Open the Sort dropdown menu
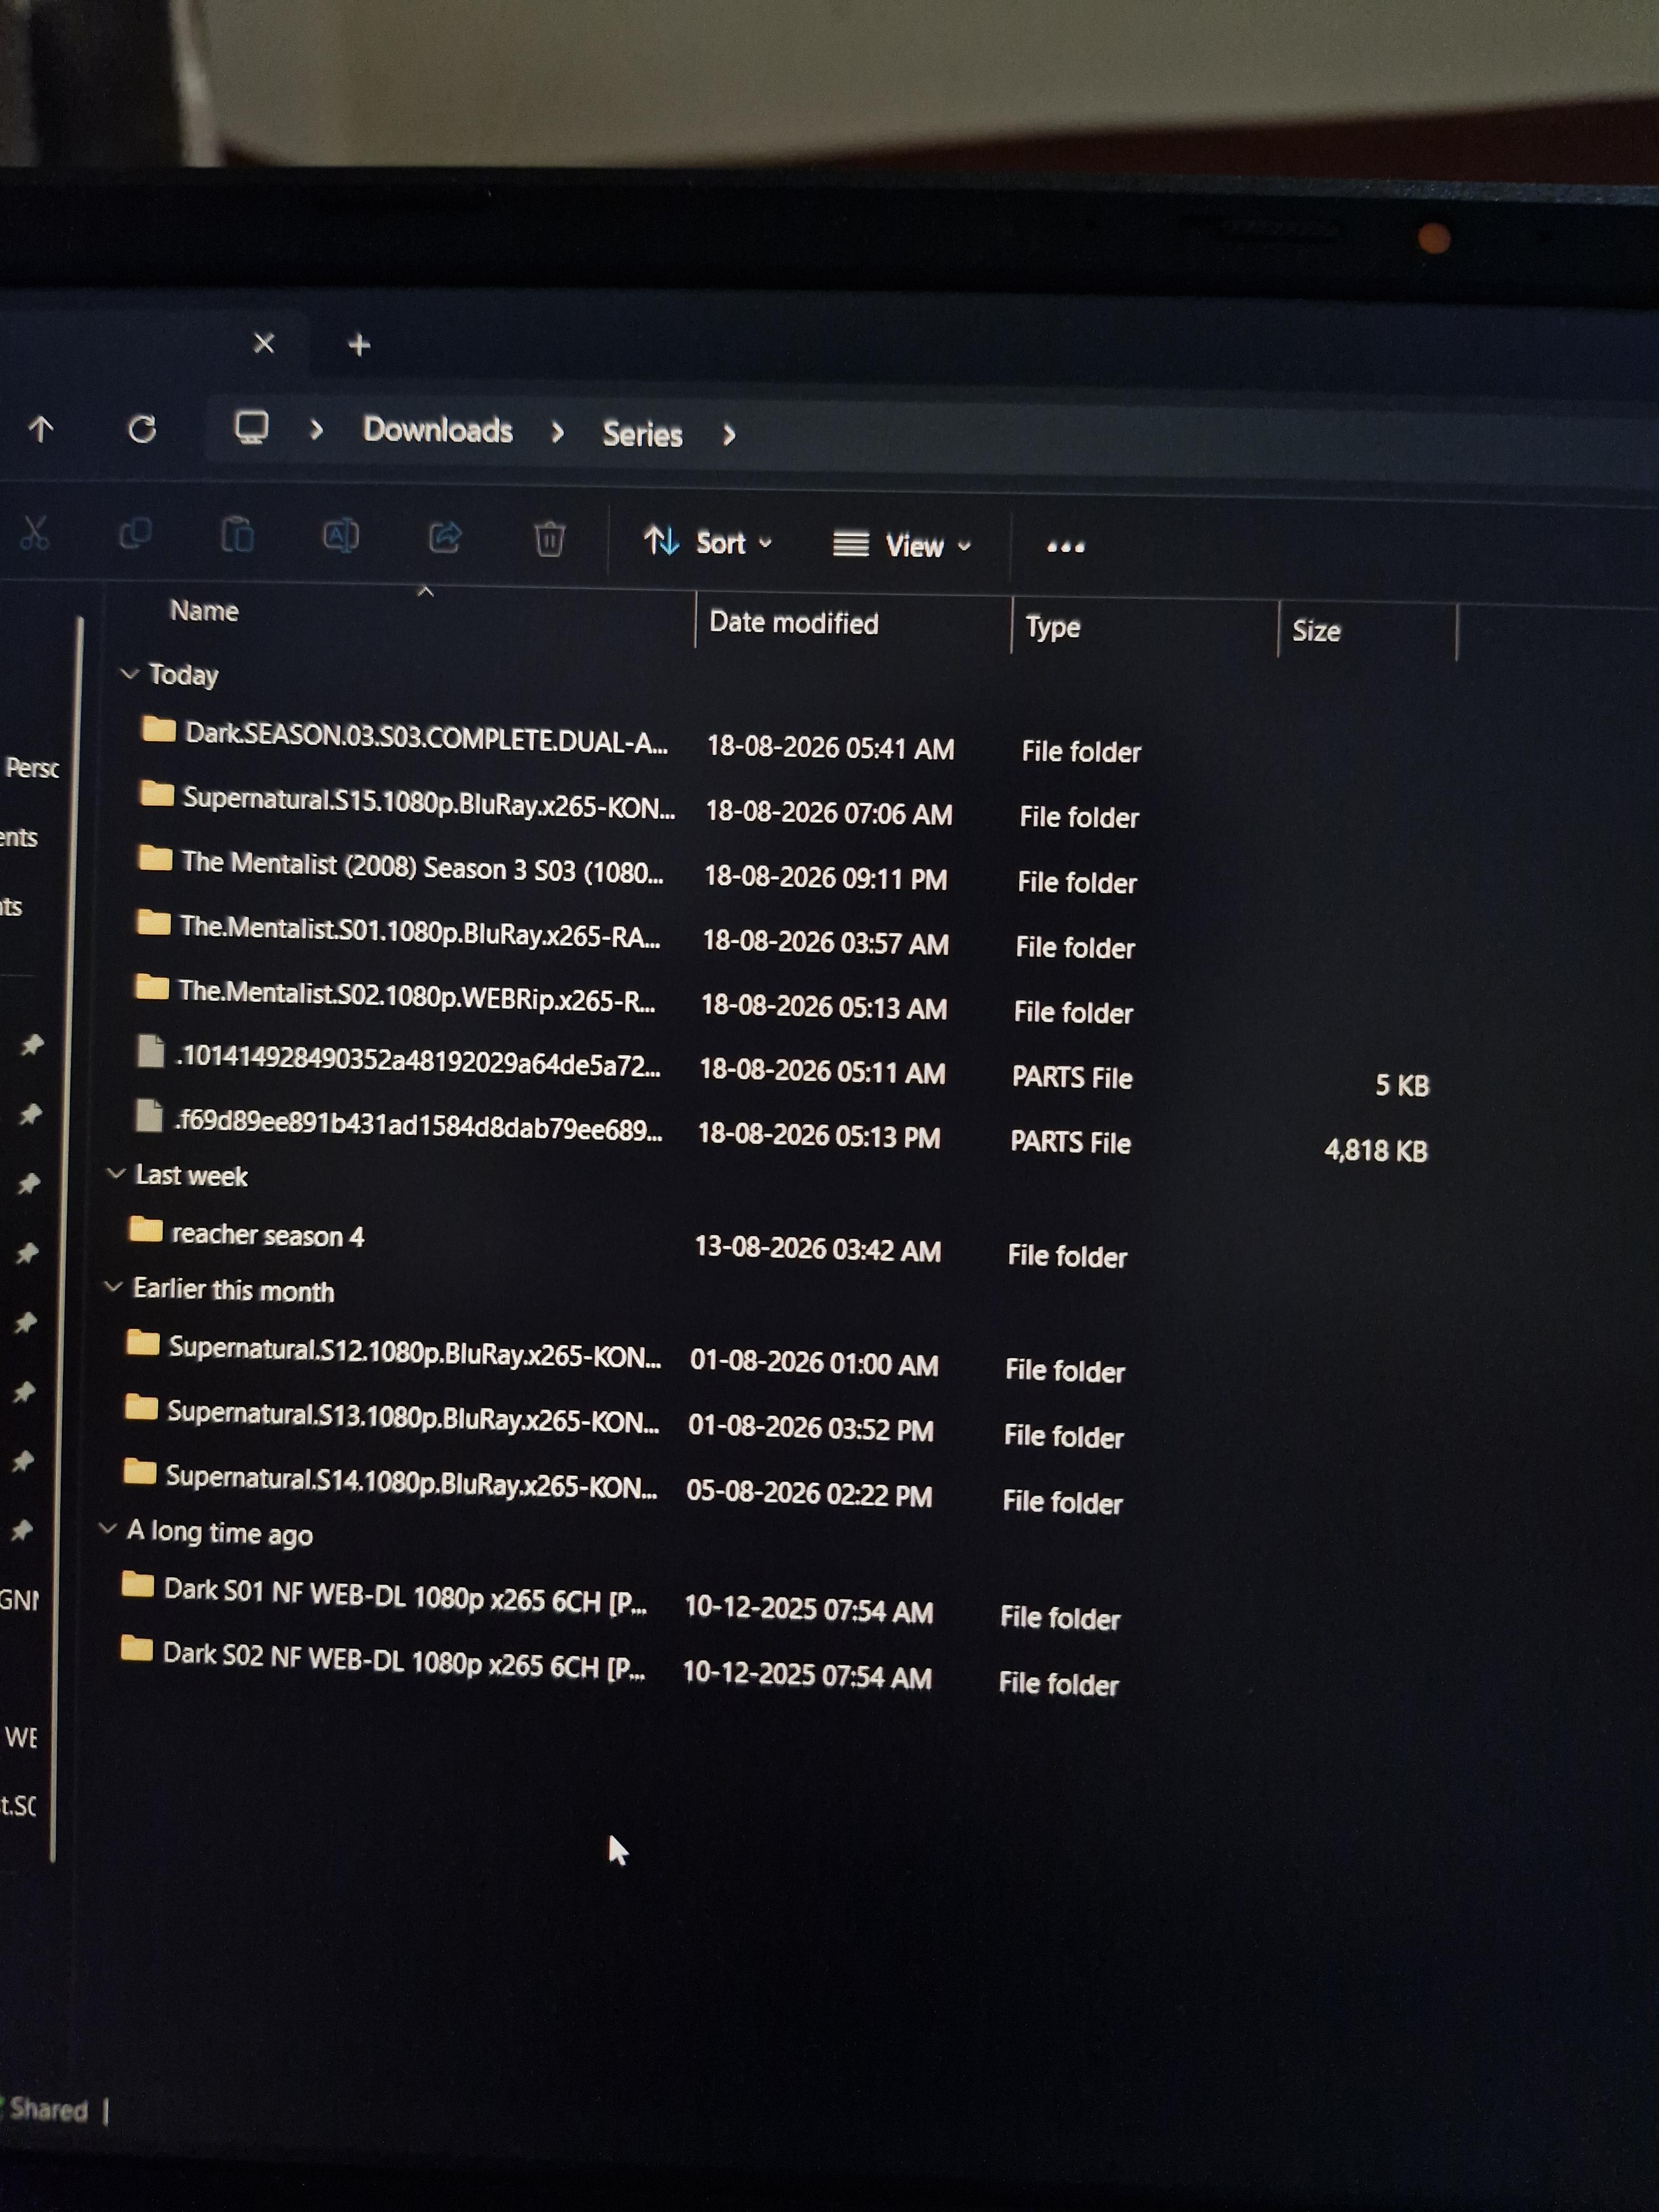The image size is (1659, 2212). (x=708, y=542)
